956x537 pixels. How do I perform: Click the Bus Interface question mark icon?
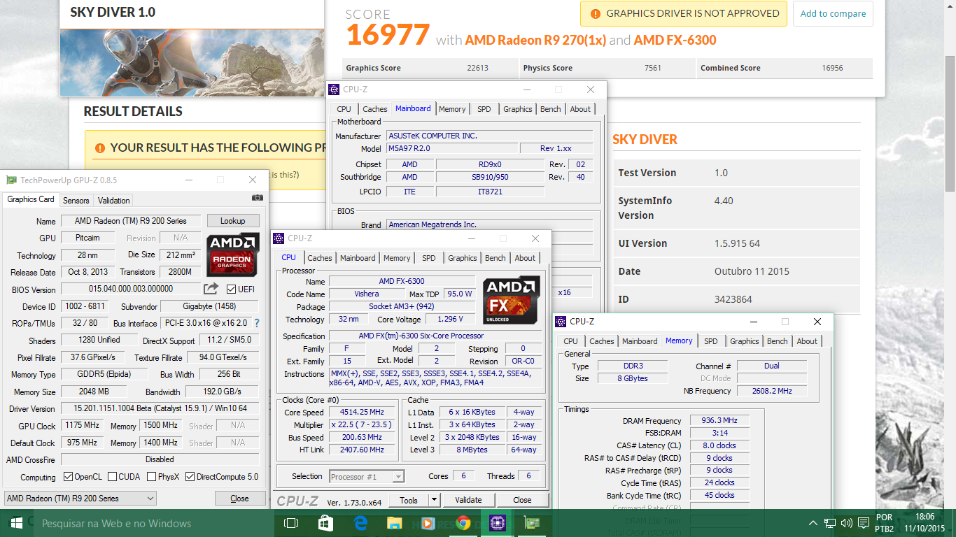tap(257, 323)
